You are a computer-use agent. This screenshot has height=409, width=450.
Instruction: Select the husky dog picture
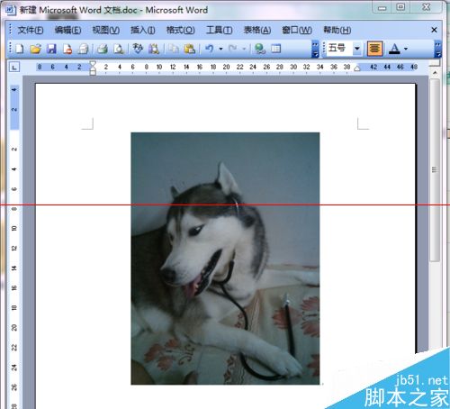225,259
